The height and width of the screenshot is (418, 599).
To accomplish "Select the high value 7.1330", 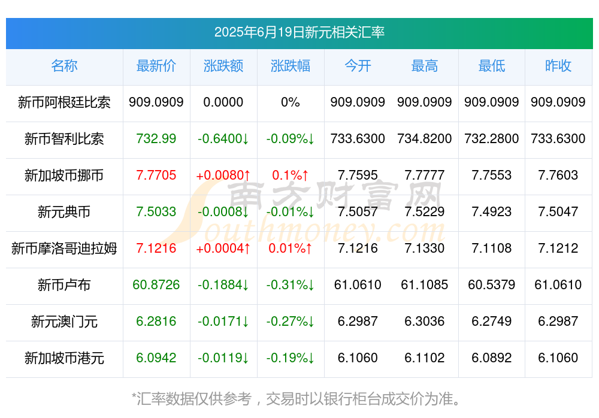I will pyautogui.click(x=425, y=248).
